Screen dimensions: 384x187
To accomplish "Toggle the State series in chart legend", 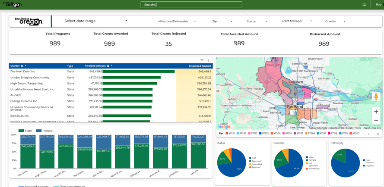I will pyautogui.click(x=25, y=130).
